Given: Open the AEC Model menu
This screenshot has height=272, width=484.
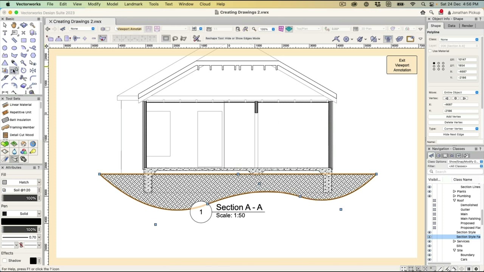Looking at the screenshot, I should [112, 4].
